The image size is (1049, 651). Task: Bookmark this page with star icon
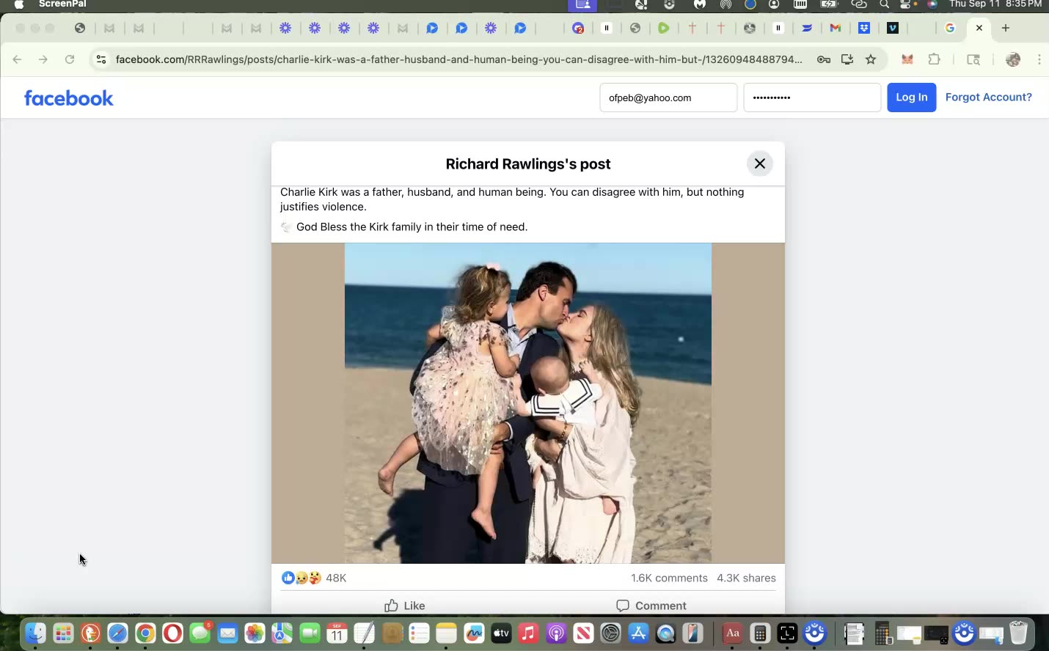[x=871, y=59]
